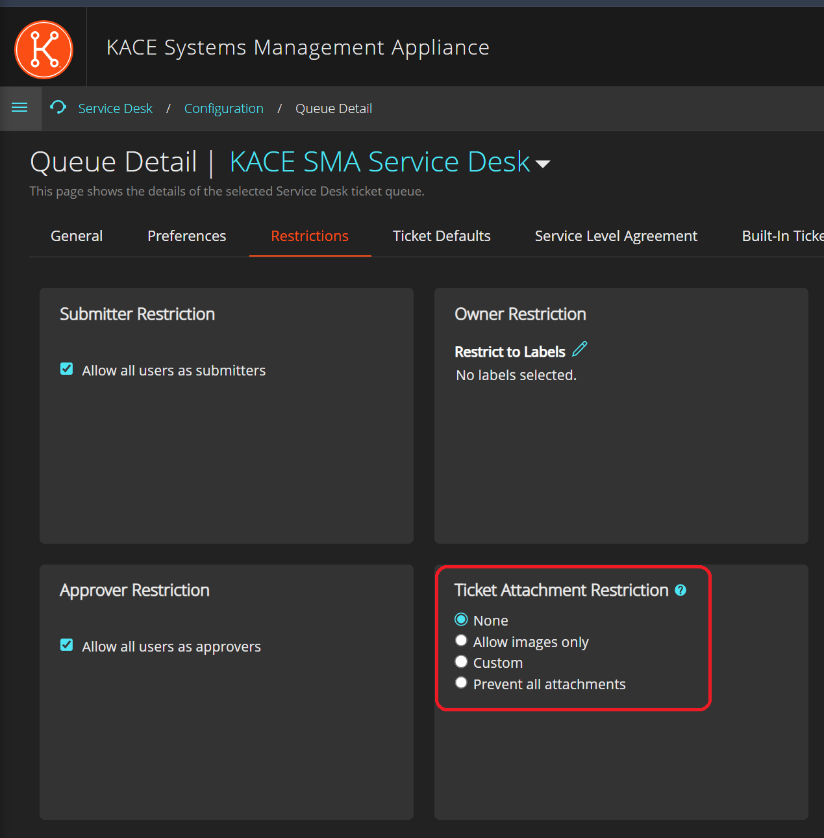Select the Restrictions tab
Viewport: 824px width, 838px height.
pyautogui.click(x=310, y=236)
